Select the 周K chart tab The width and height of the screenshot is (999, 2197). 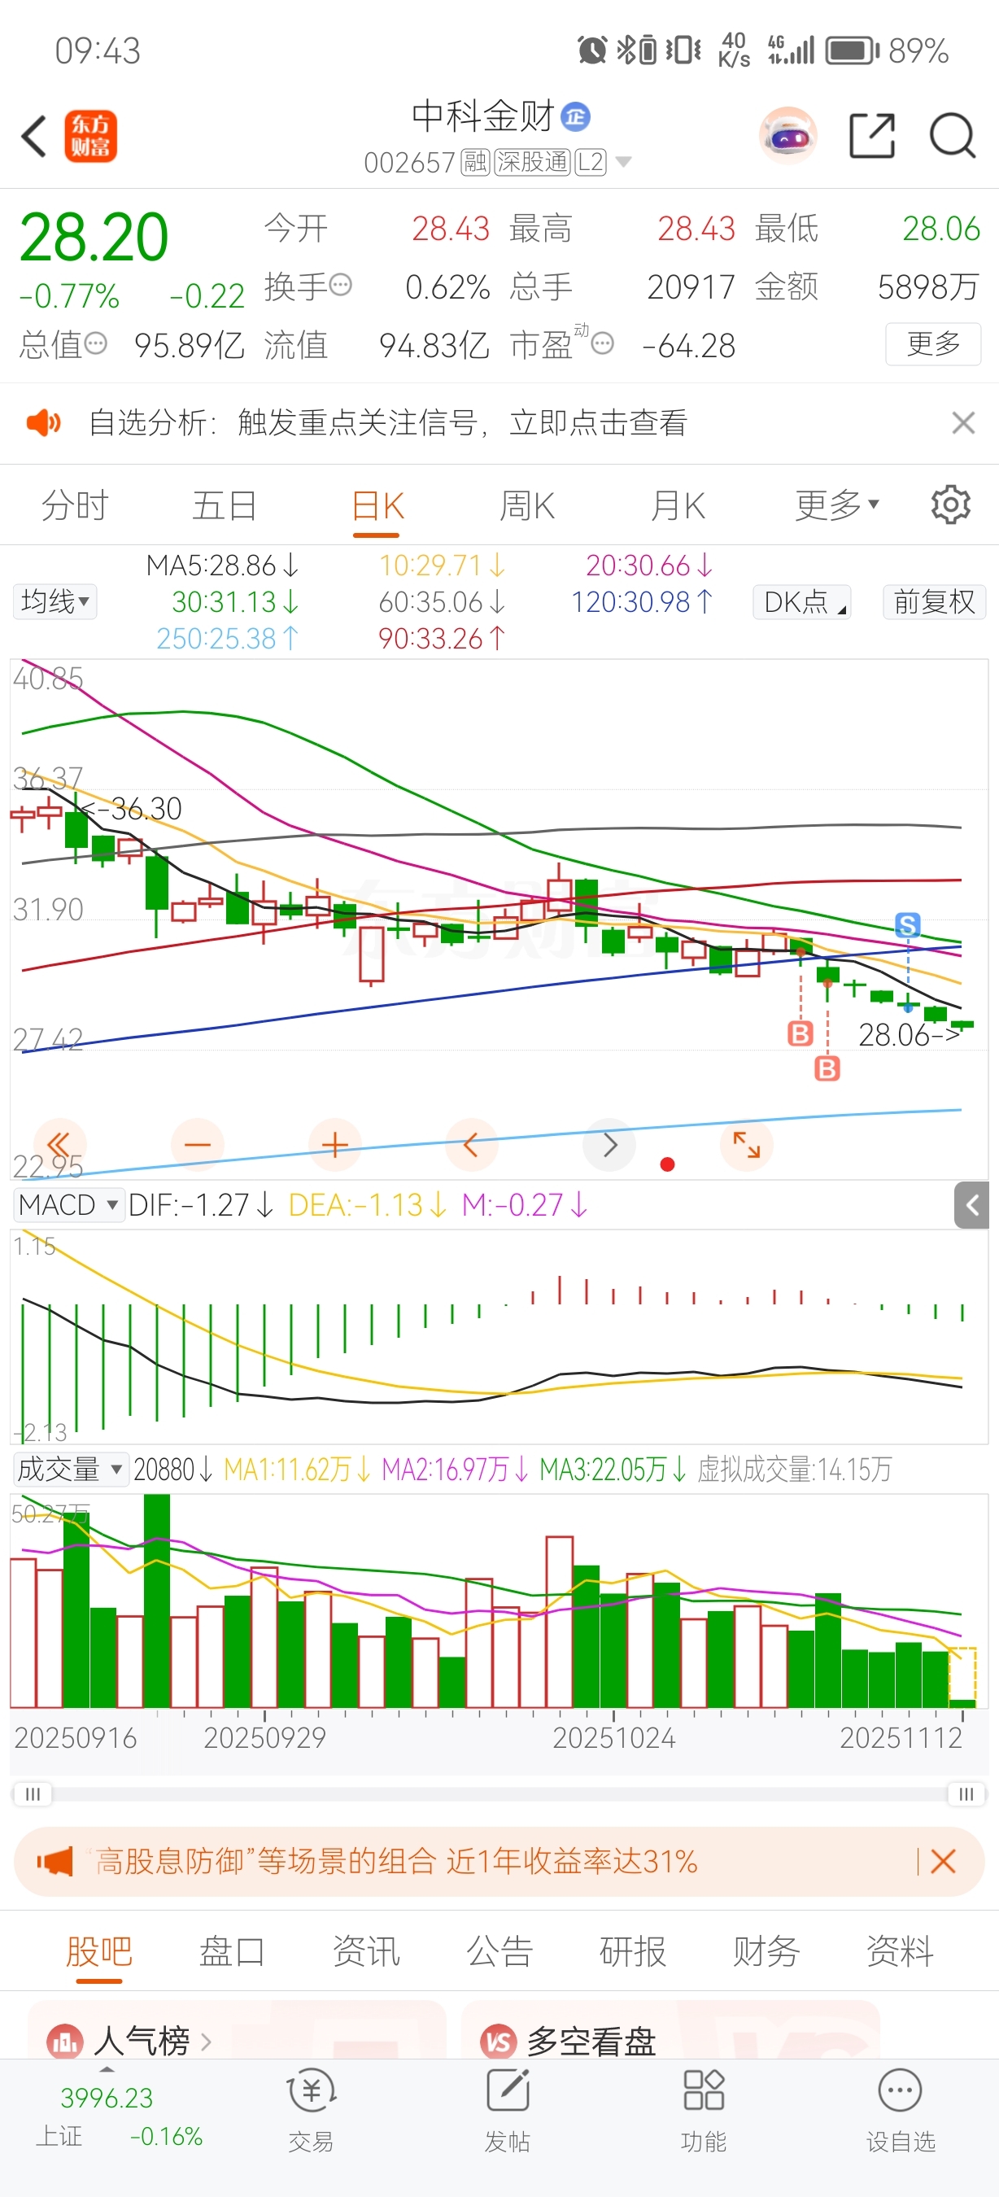tap(527, 506)
